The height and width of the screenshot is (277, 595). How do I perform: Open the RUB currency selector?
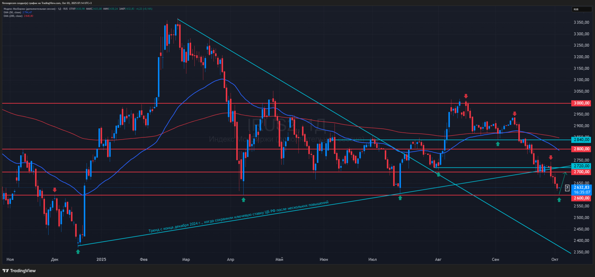click(581, 9)
